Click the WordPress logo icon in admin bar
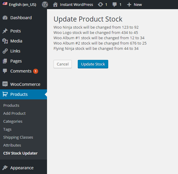The height and width of the screenshot is (174, 178). 45,4
